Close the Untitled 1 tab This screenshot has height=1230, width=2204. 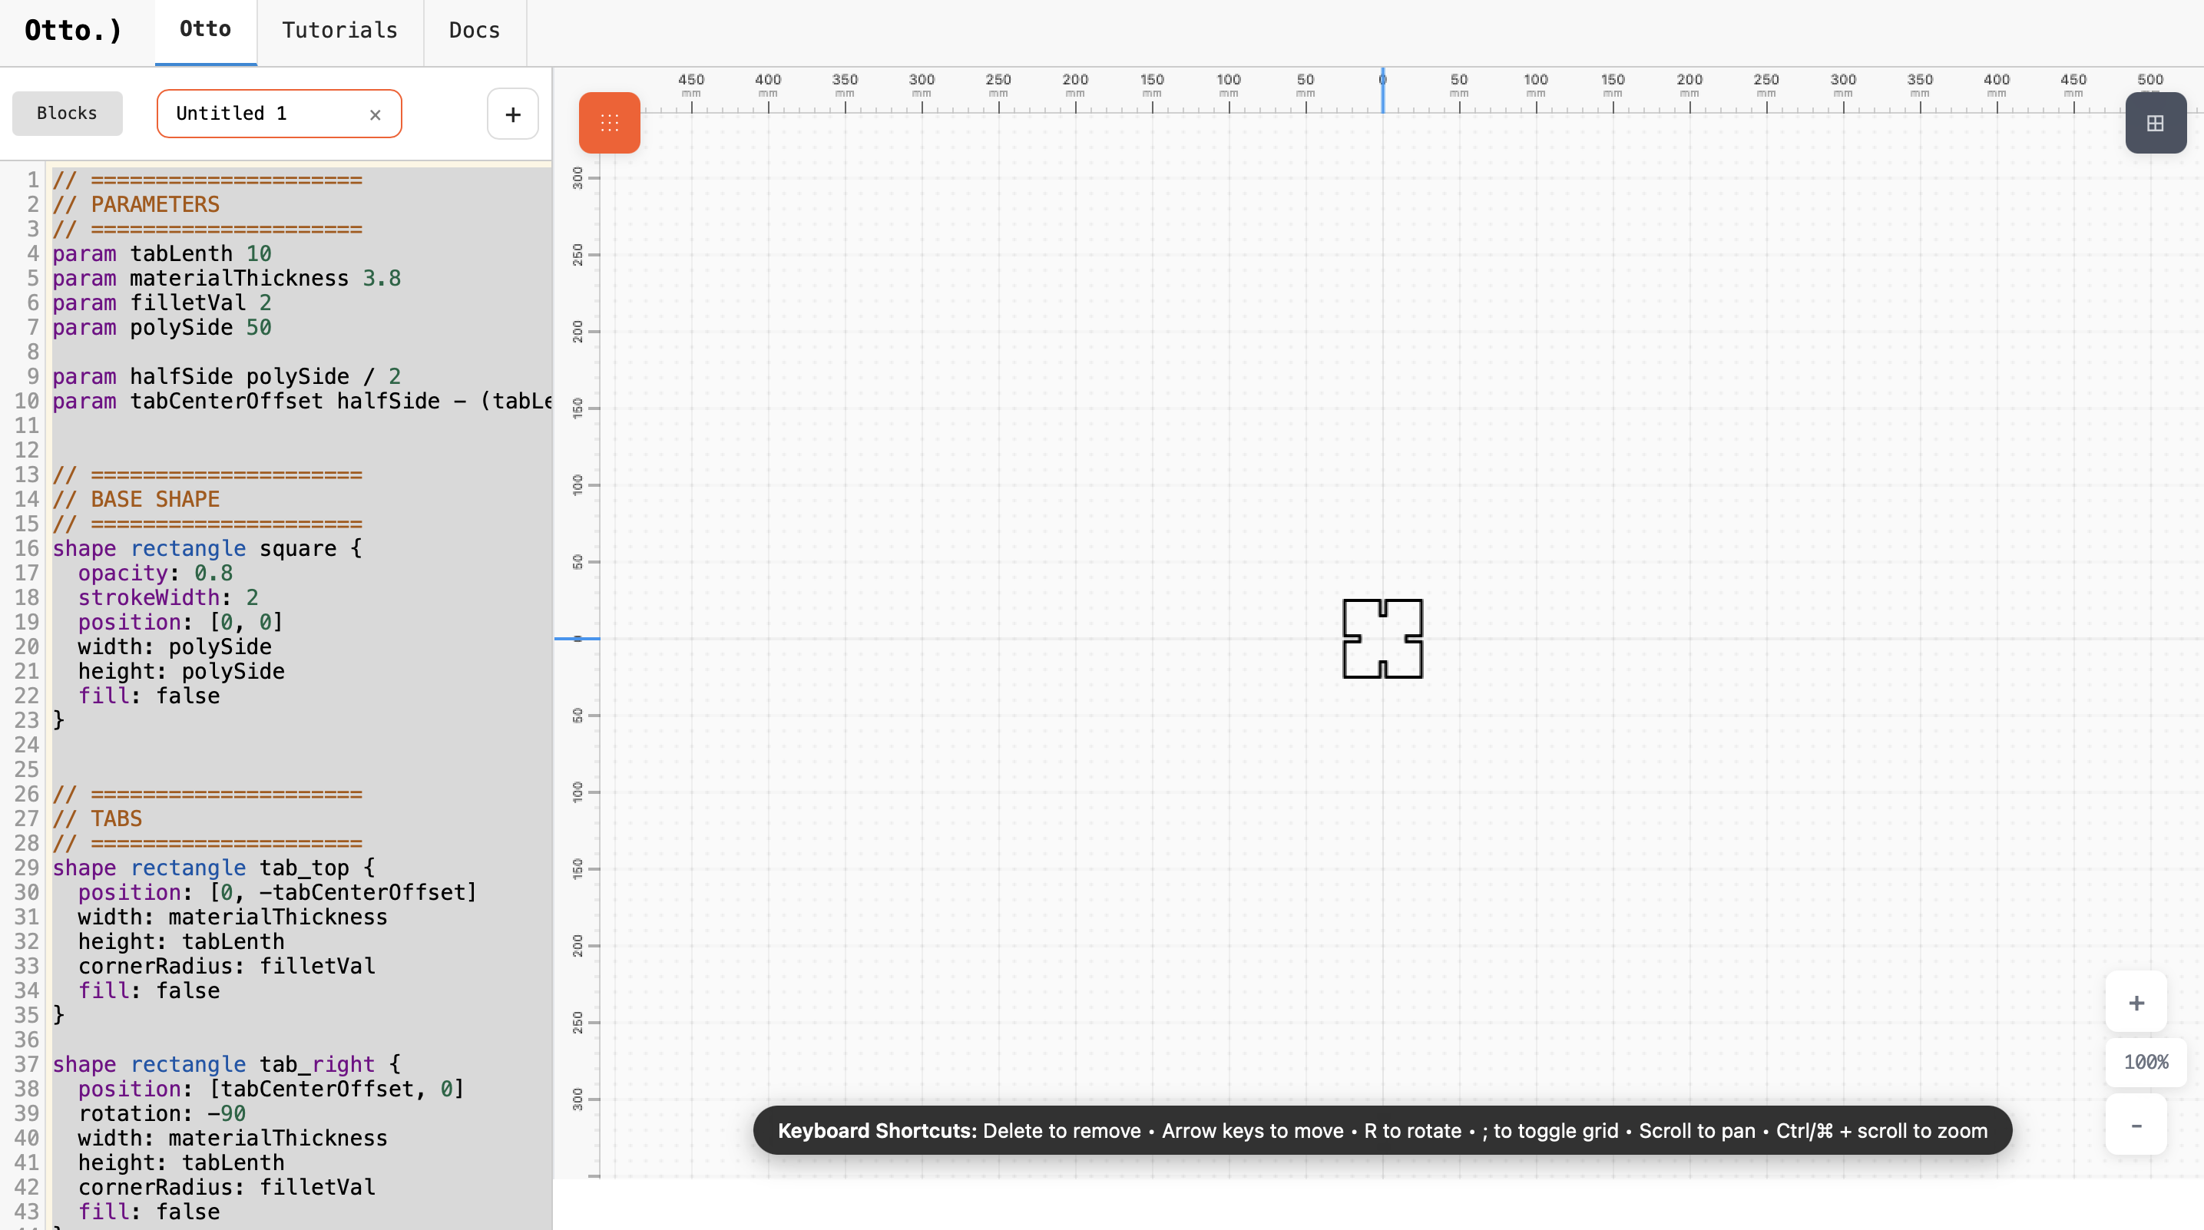pos(375,114)
